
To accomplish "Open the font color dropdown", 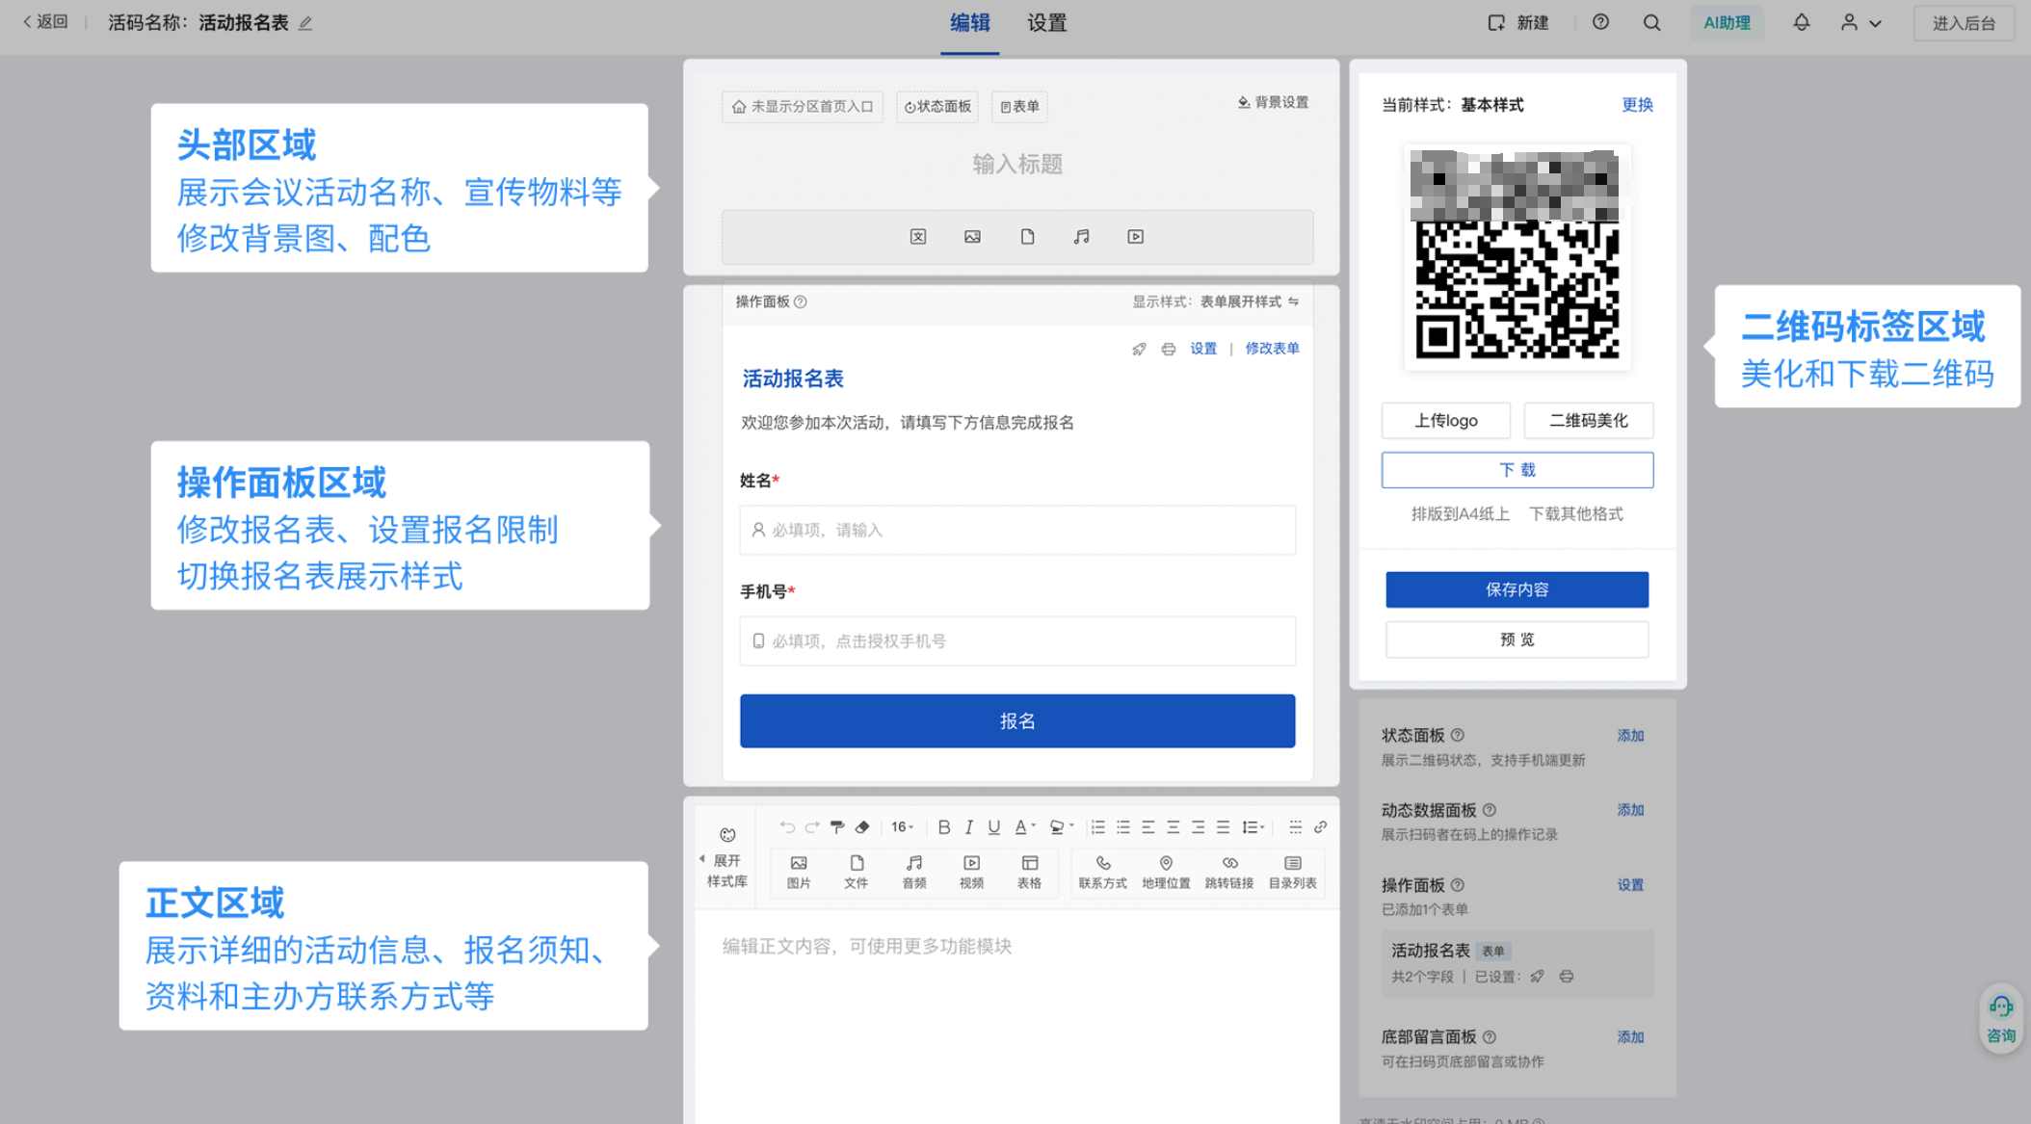I will click(1025, 827).
